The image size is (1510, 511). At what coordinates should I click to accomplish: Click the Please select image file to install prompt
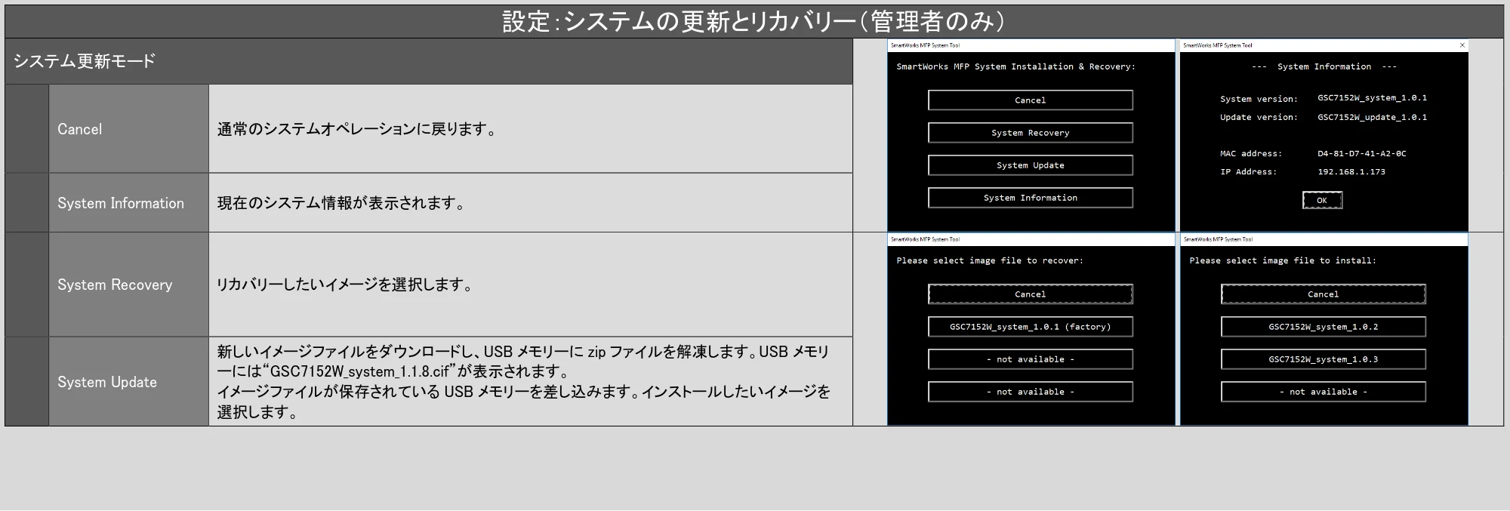pyautogui.click(x=1283, y=261)
